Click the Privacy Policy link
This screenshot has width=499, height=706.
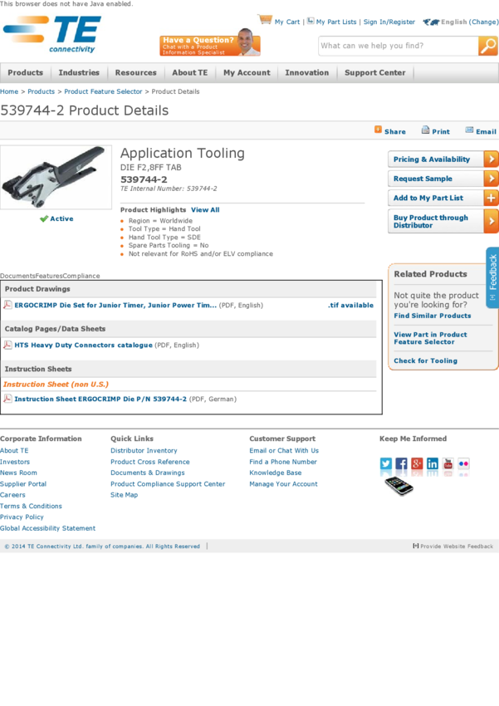22,517
